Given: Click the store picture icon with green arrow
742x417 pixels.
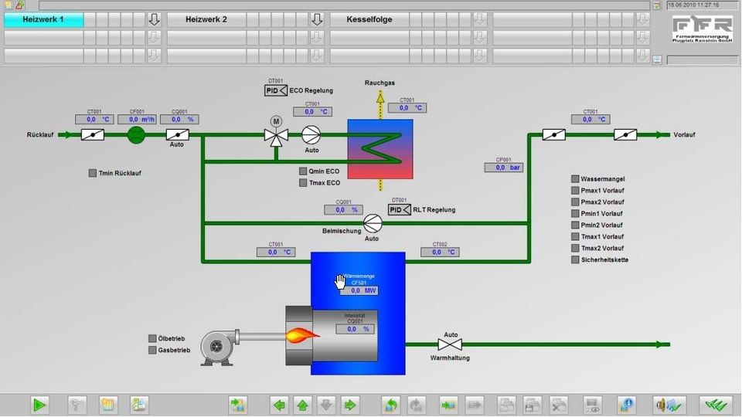Looking at the screenshot, I should pos(448,405).
